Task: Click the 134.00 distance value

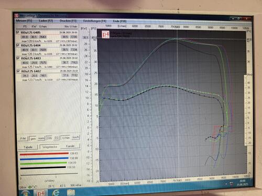Action: coord(72,163)
